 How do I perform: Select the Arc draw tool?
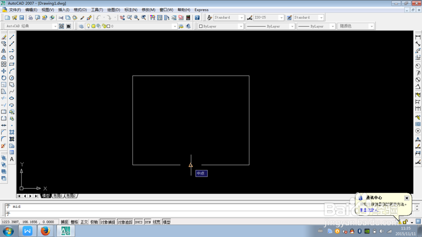click(x=12, y=71)
